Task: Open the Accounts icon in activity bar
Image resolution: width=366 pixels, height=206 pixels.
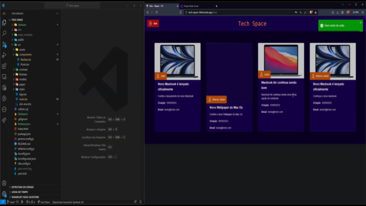Action: 4,183
